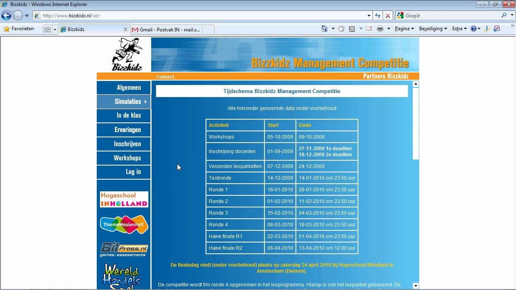Click the content scrollbar down arrow
Screen dimensions: 516x290
click(416, 286)
